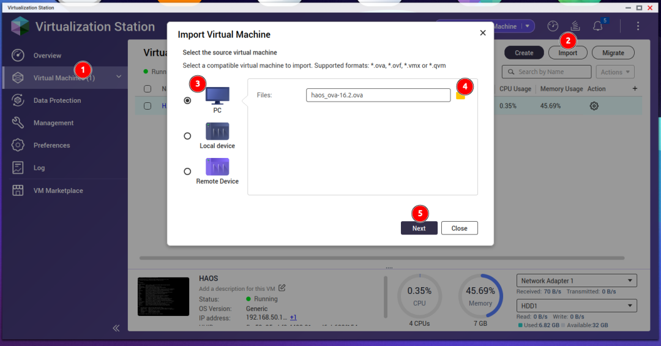Click the Management wrench icon
Image resolution: width=661 pixels, height=346 pixels.
click(18, 123)
